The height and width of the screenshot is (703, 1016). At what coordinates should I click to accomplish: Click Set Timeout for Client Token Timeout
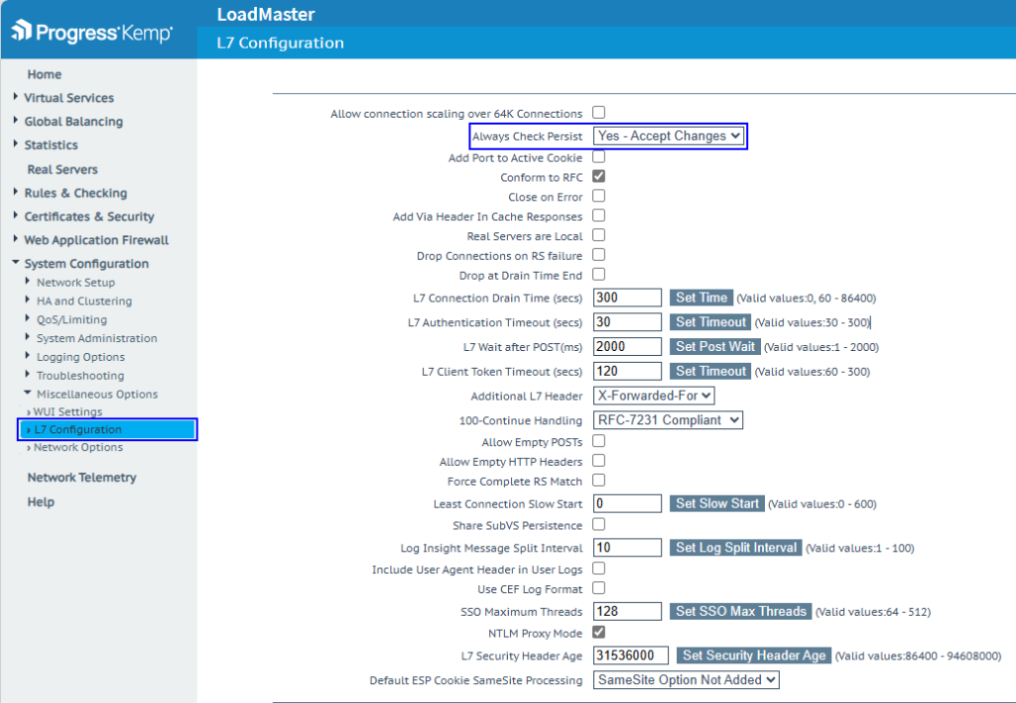tap(710, 372)
